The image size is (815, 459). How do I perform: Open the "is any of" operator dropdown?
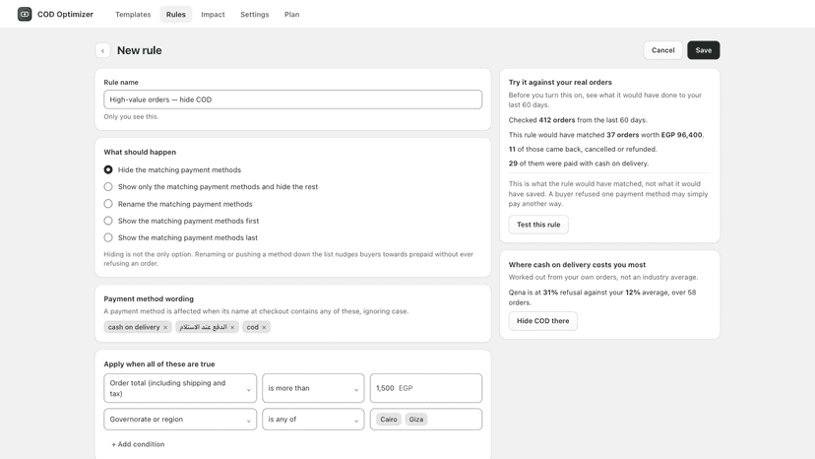[313, 420]
